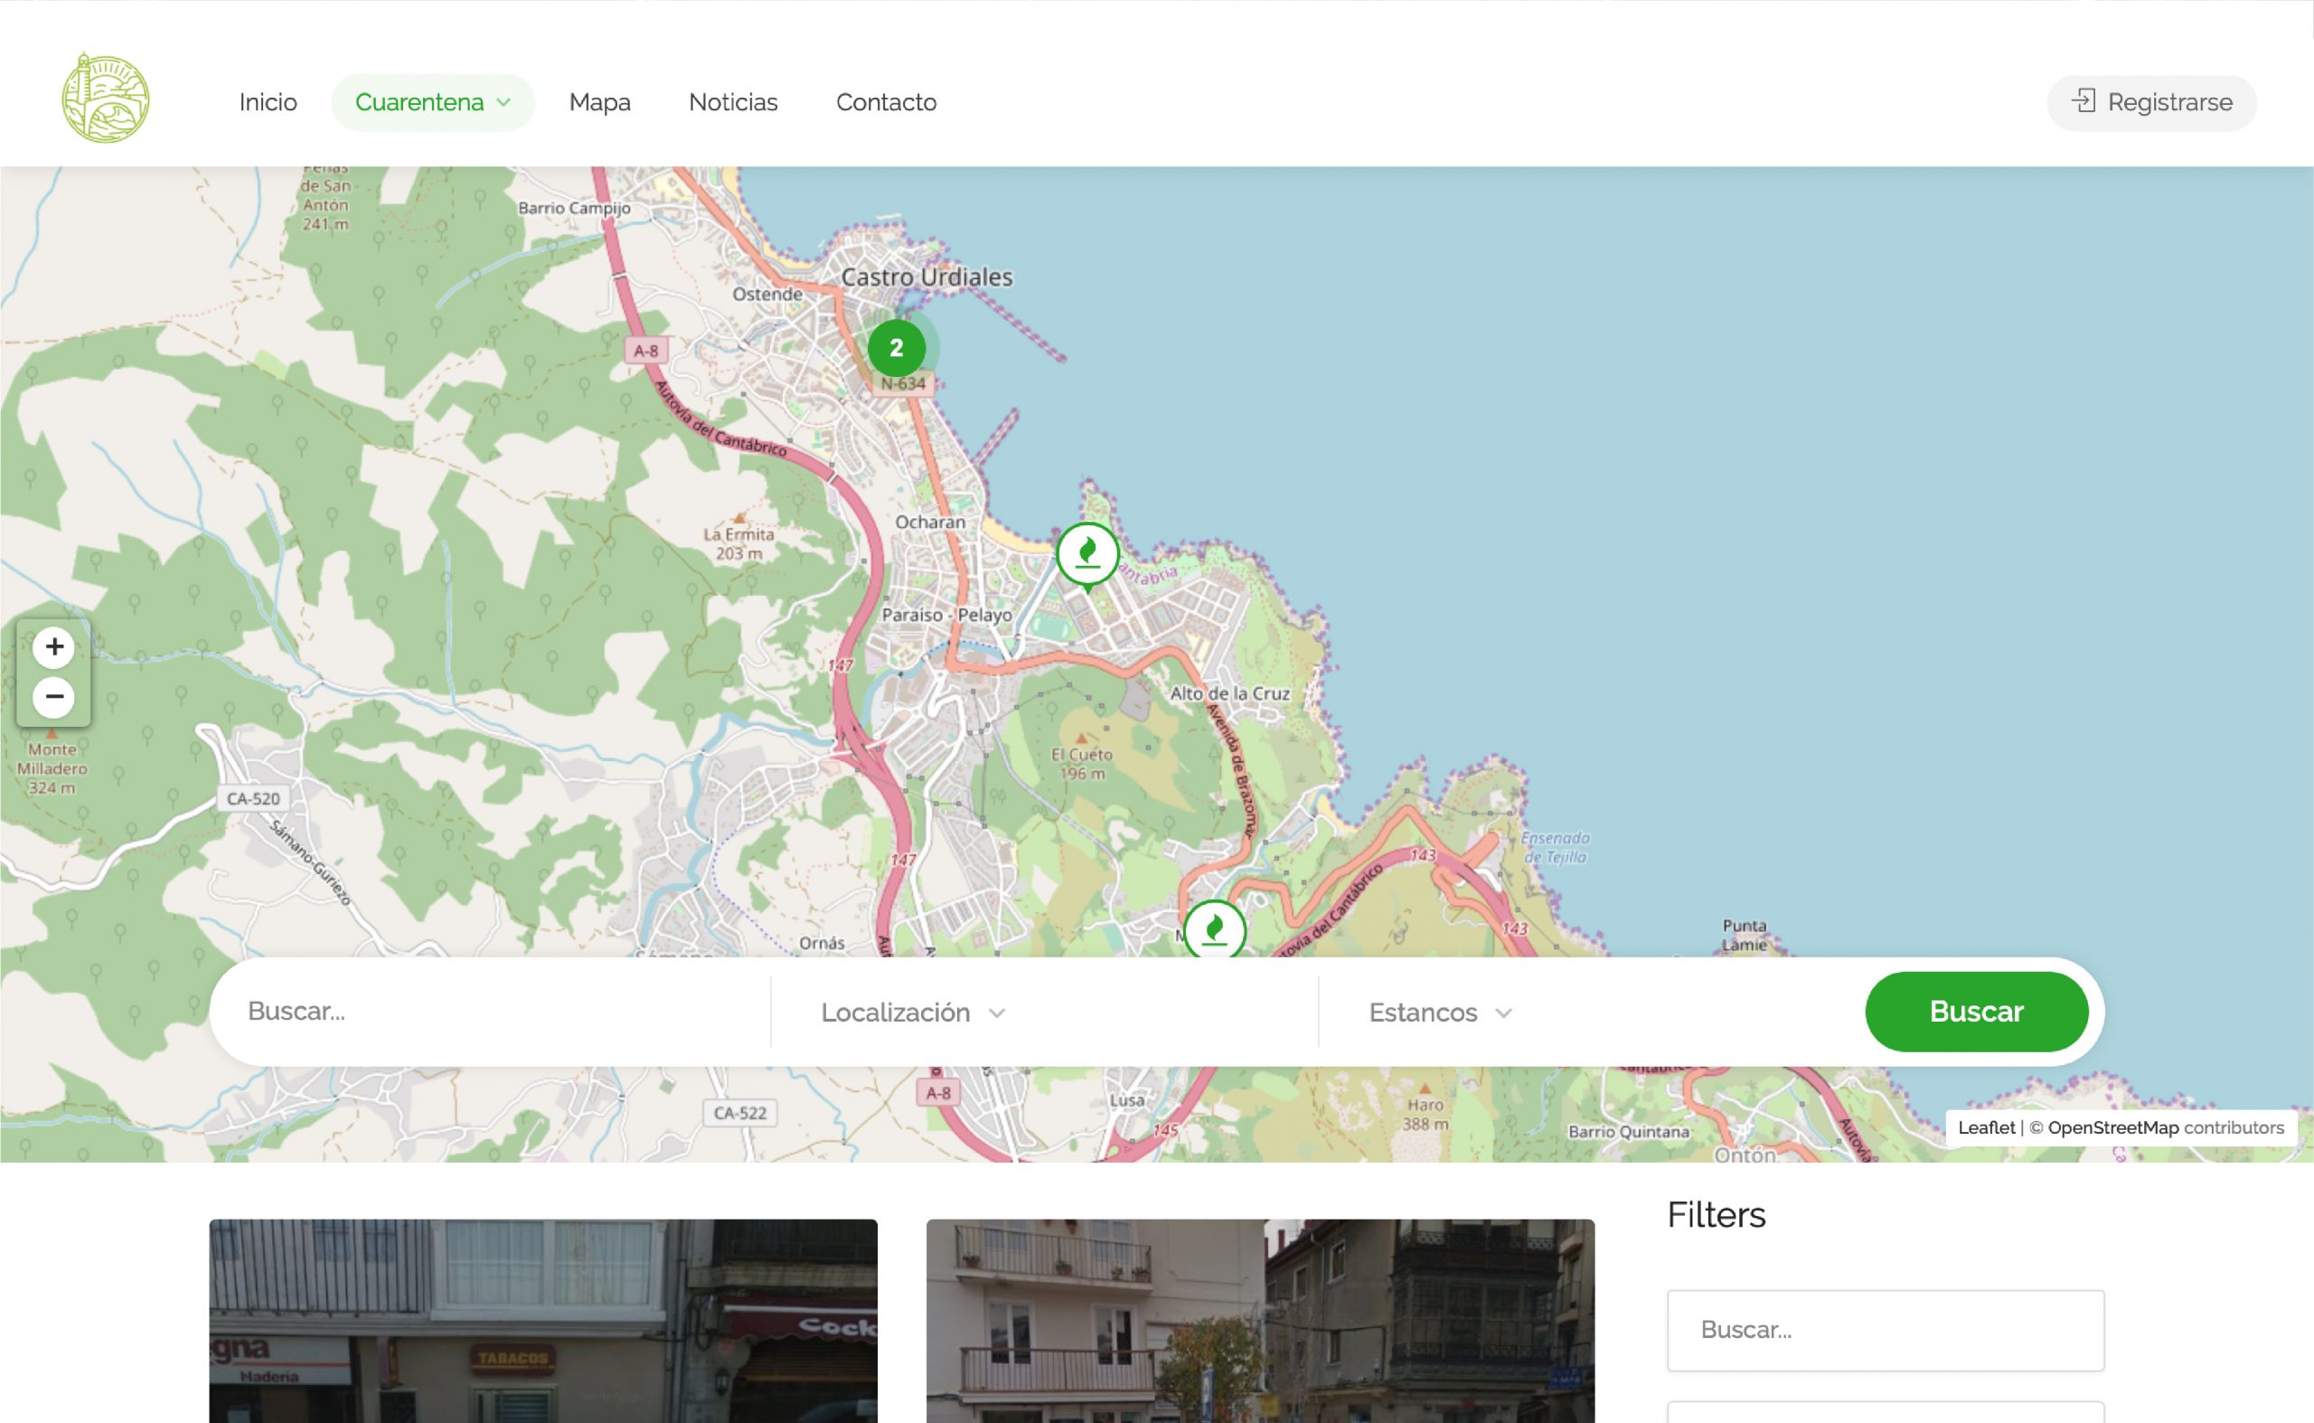Click the green Buscar button
The width and height of the screenshot is (2314, 1423).
(x=1976, y=1011)
